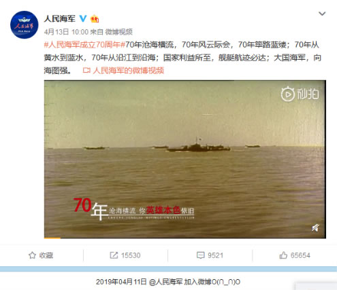The image size is (337, 290).
Task: Open the 4月13日 10:00 timestamp link
Action: 66,32
